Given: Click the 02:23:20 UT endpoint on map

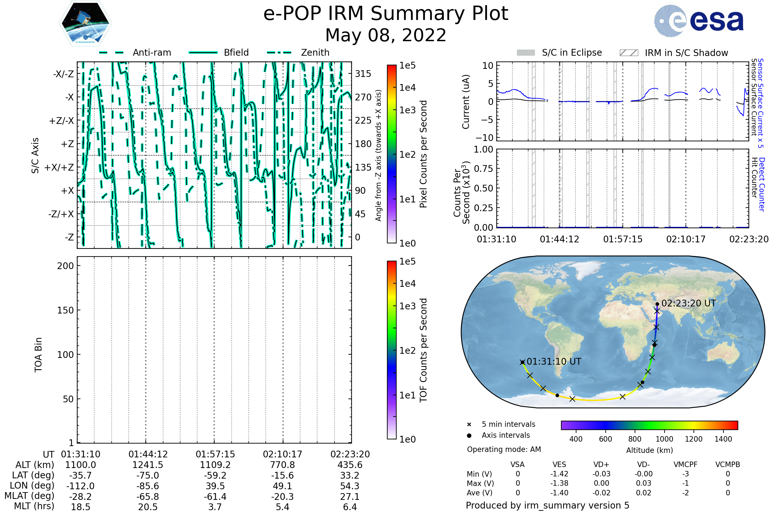Looking at the screenshot, I should pos(657,304).
